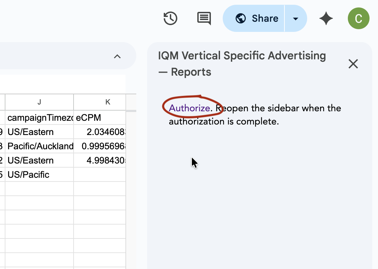The height and width of the screenshot is (269, 378).
Task: Close the IQM Reports sidebar
Action: [x=353, y=64]
